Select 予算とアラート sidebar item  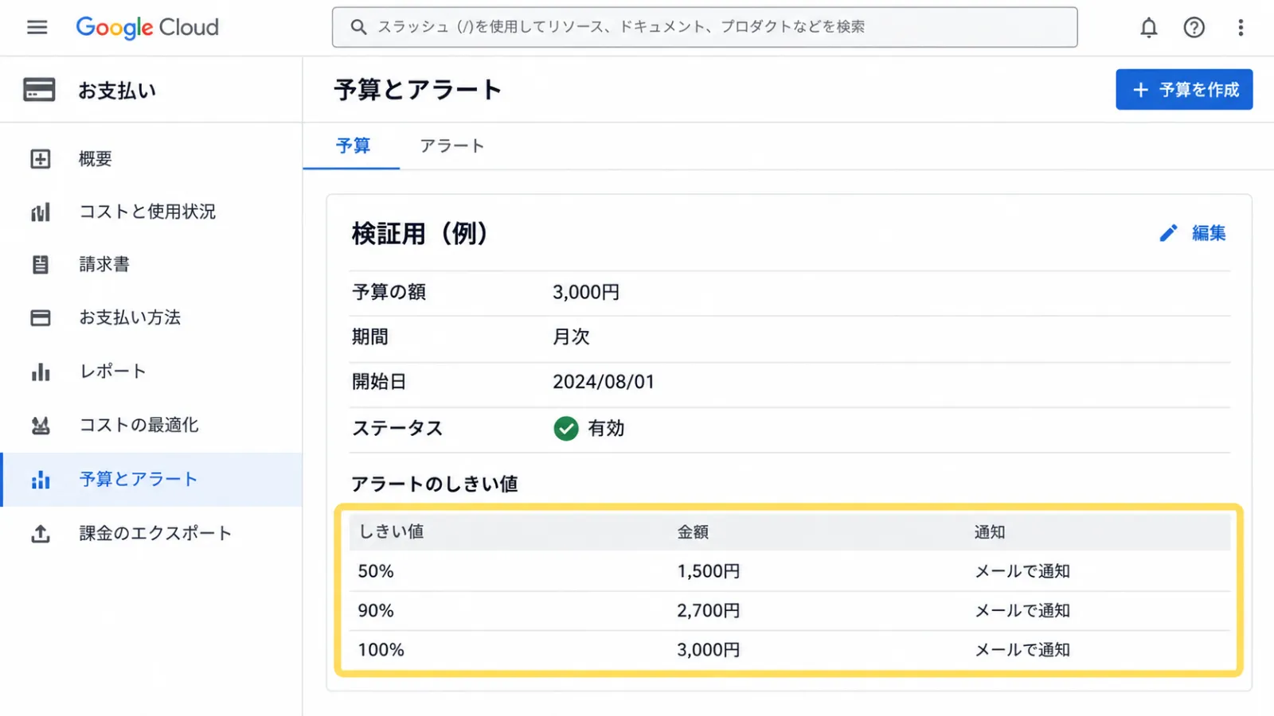click(151, 480)
